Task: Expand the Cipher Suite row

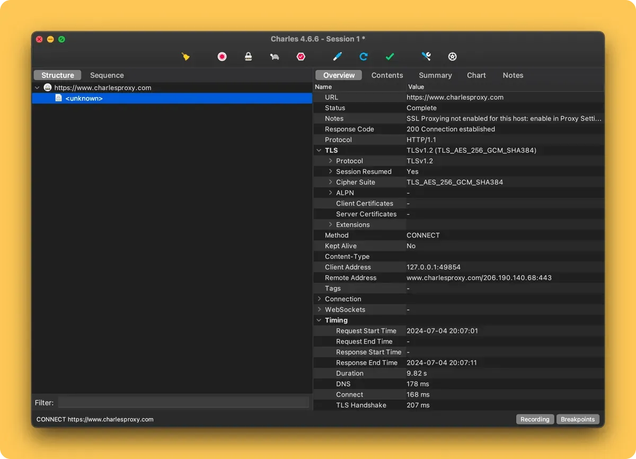Action: tap(330, 182)
